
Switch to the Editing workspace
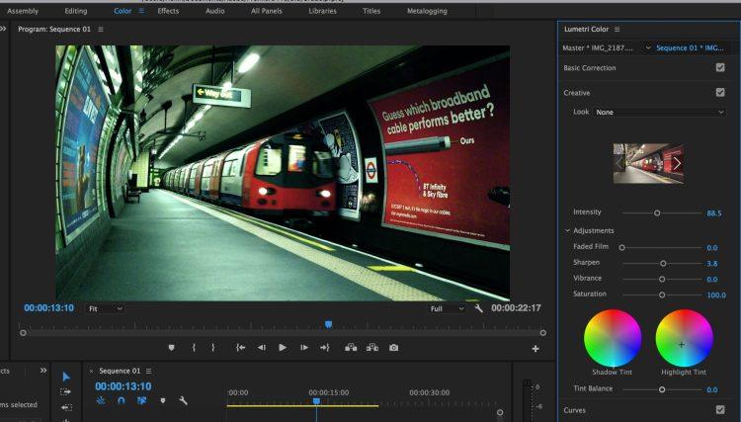pos(76,11)
